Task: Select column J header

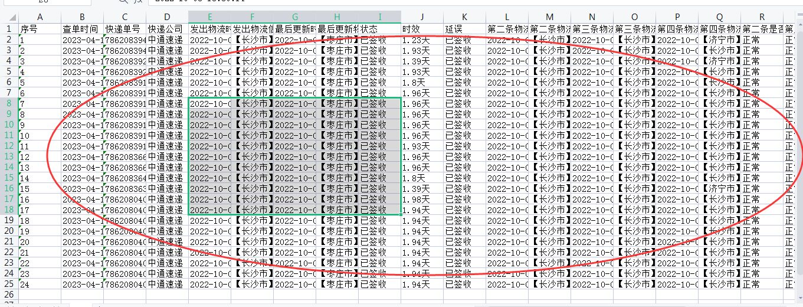Action: coord(422,17)
